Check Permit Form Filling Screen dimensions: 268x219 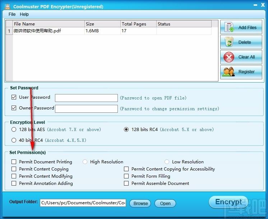(126, 176)
